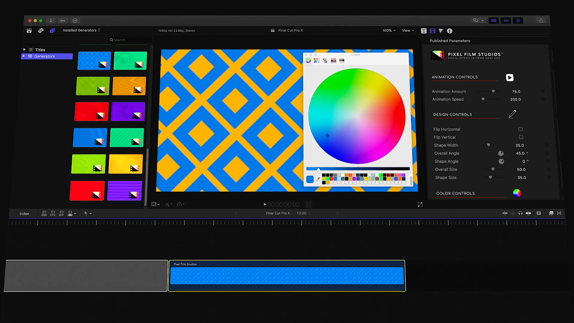The width and height of the screenshot is (574, 323).
Task: Open the Info inspector icon
Action: point(450,31)
